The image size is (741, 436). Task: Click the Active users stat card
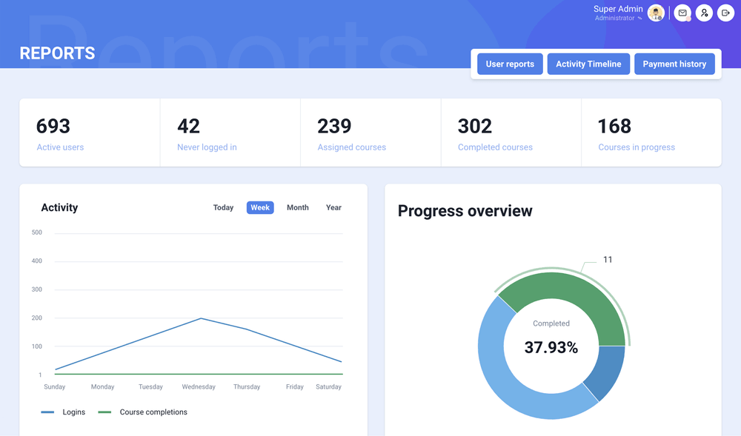[x=89, y=133]
